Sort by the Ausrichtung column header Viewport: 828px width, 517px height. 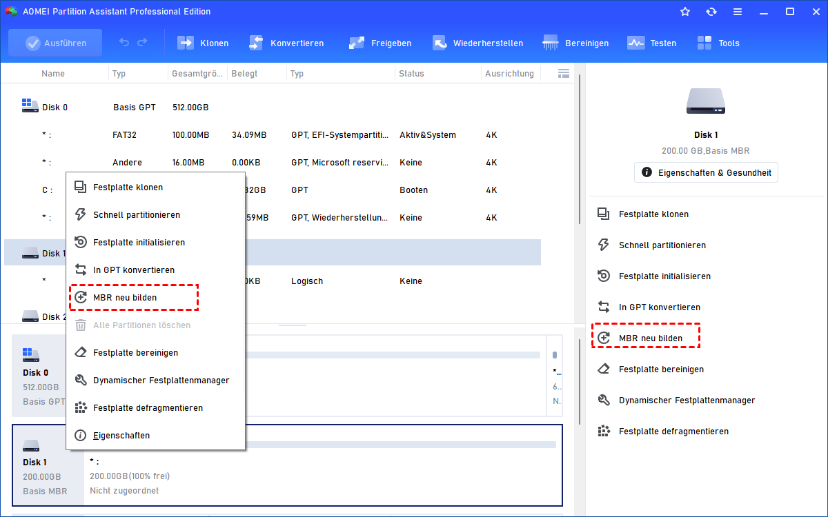[x=509, y=73]
